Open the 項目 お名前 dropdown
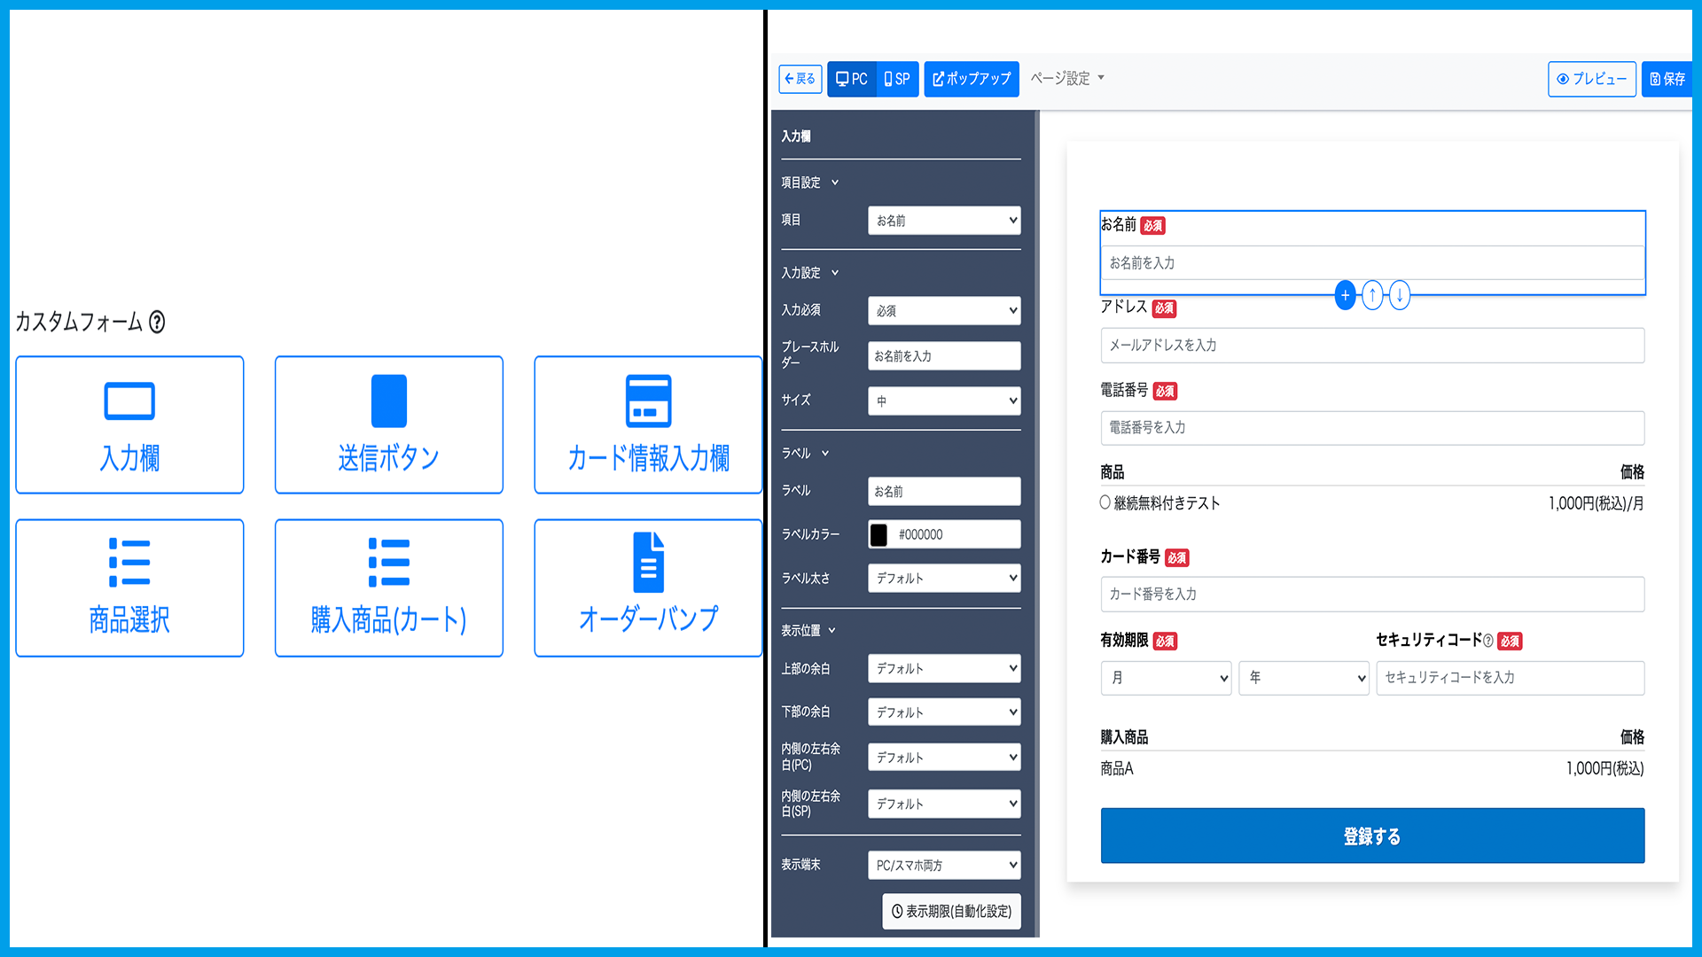Viewport: 1702px width, 957px height. click(x=944, y=221)
